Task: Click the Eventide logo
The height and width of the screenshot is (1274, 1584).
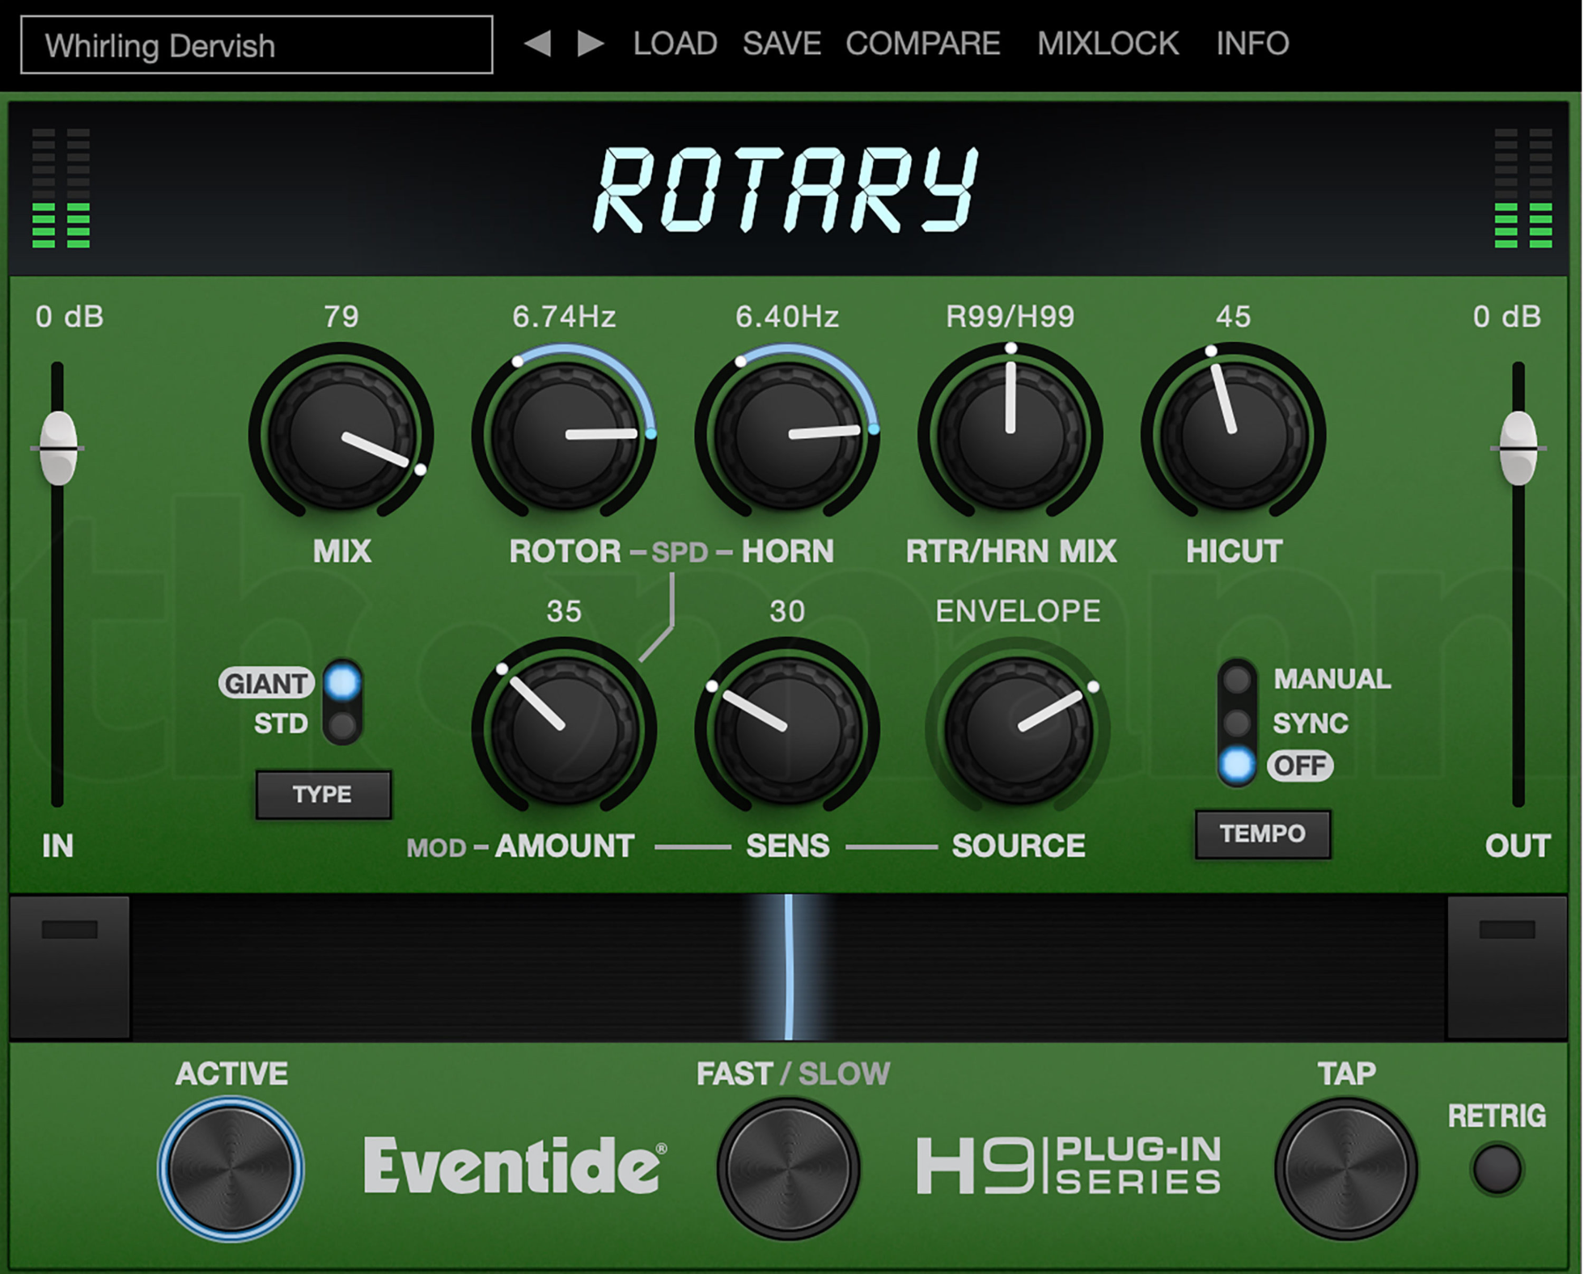Action: tap(515, 1166)
